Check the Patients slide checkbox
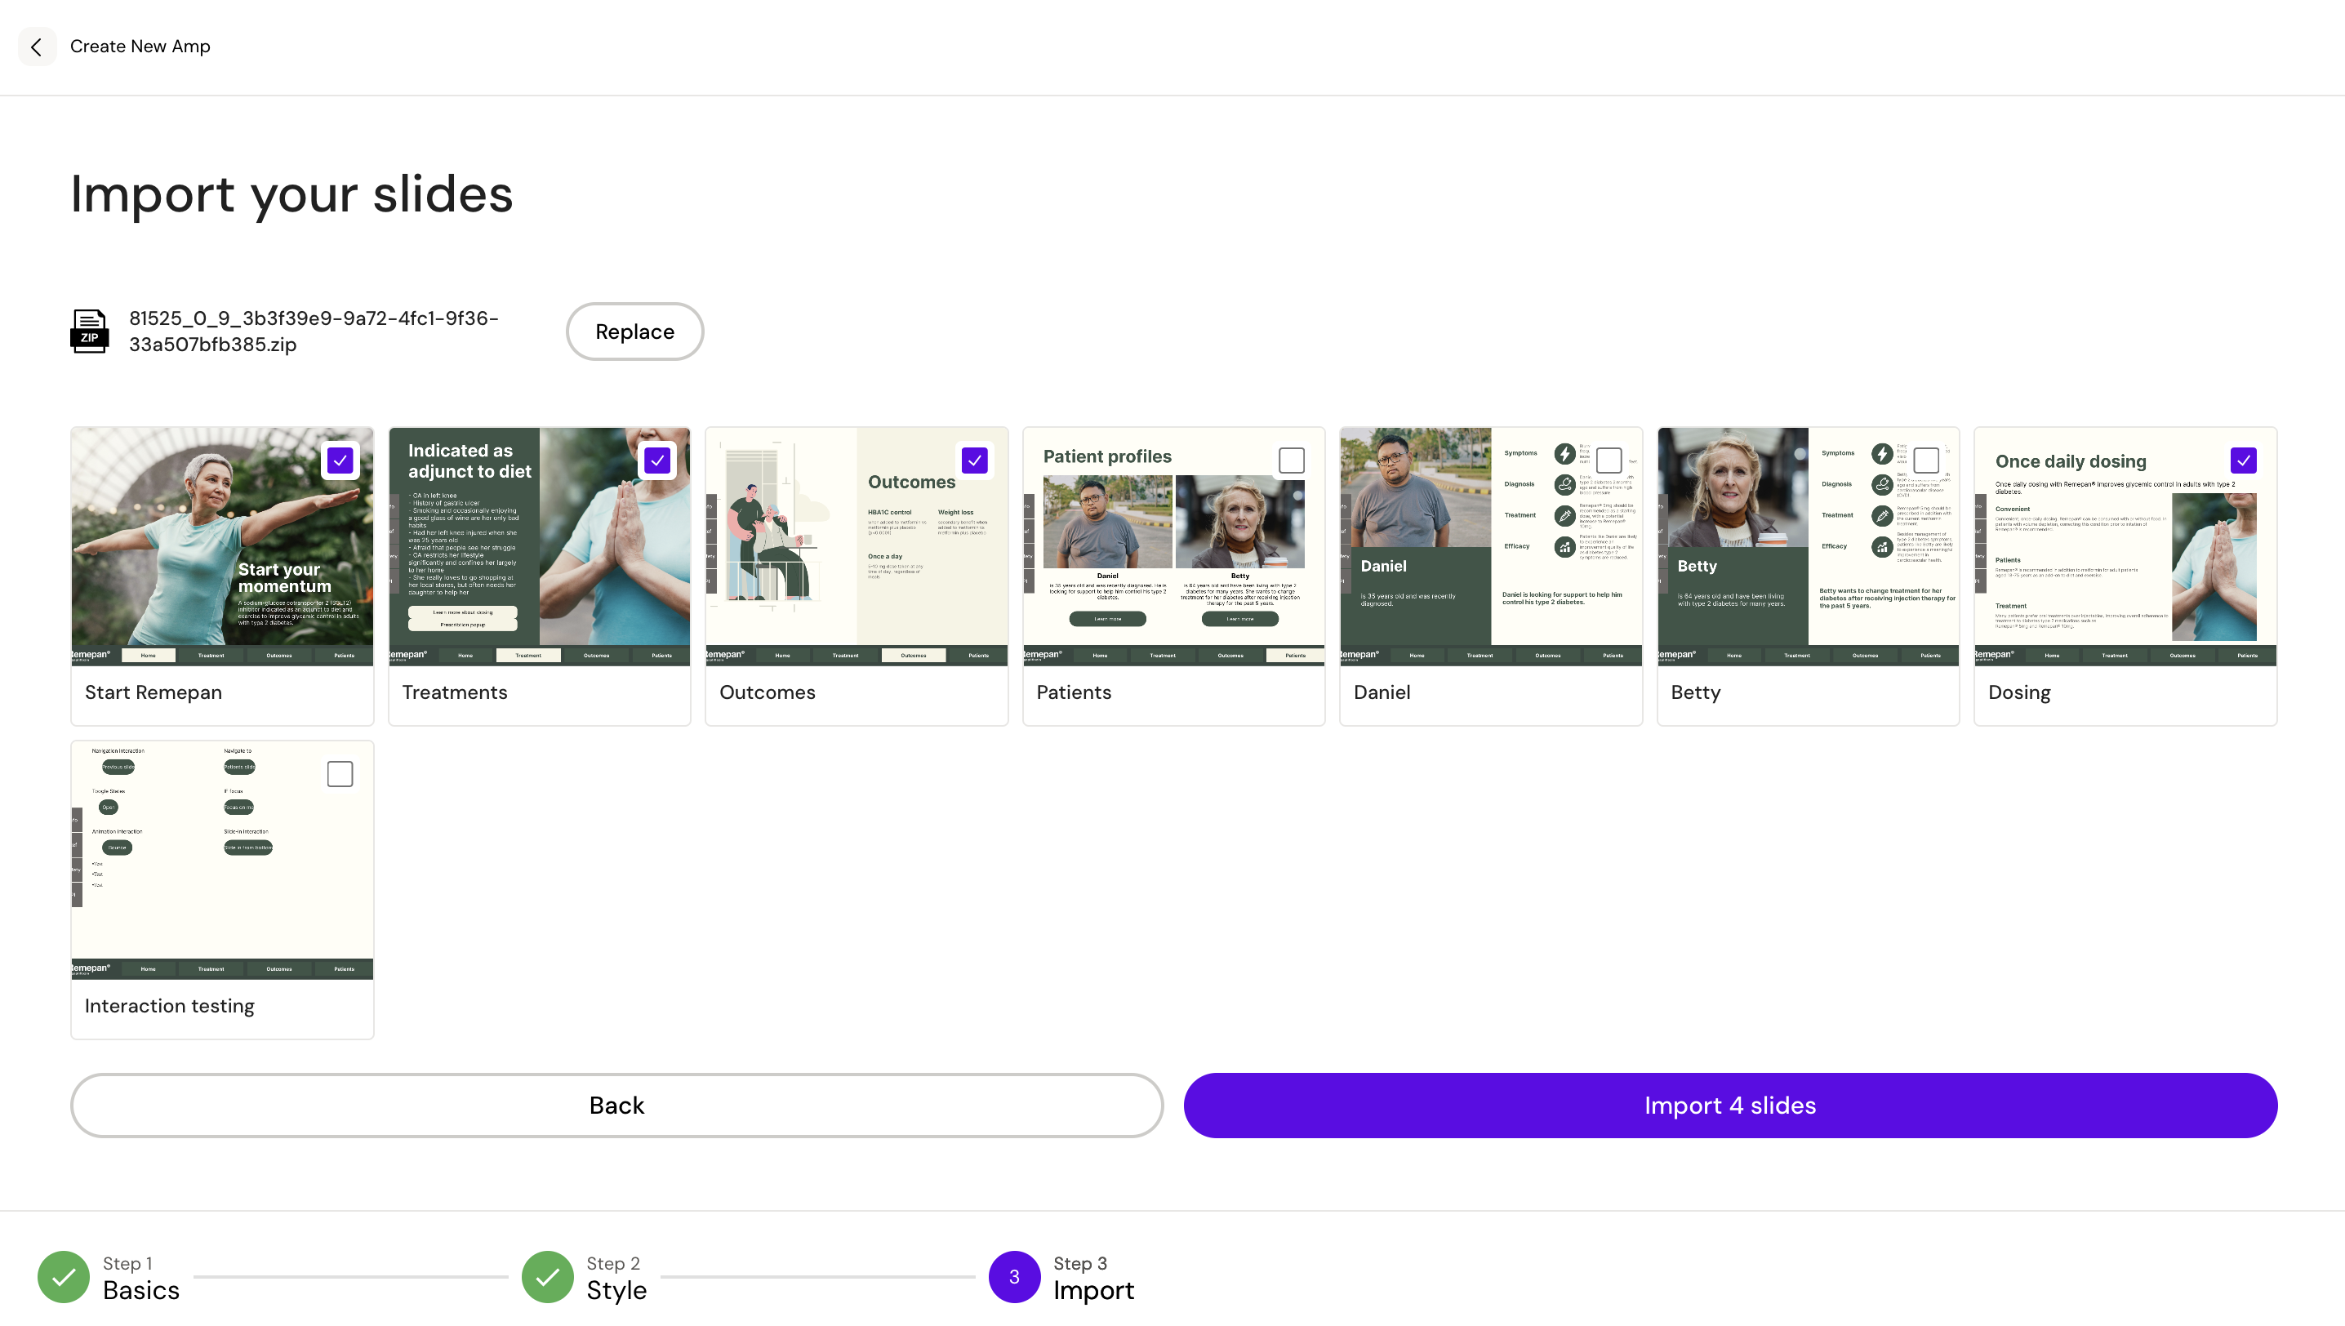Screen dimensions: 2345x1326 coord(1292,461)
